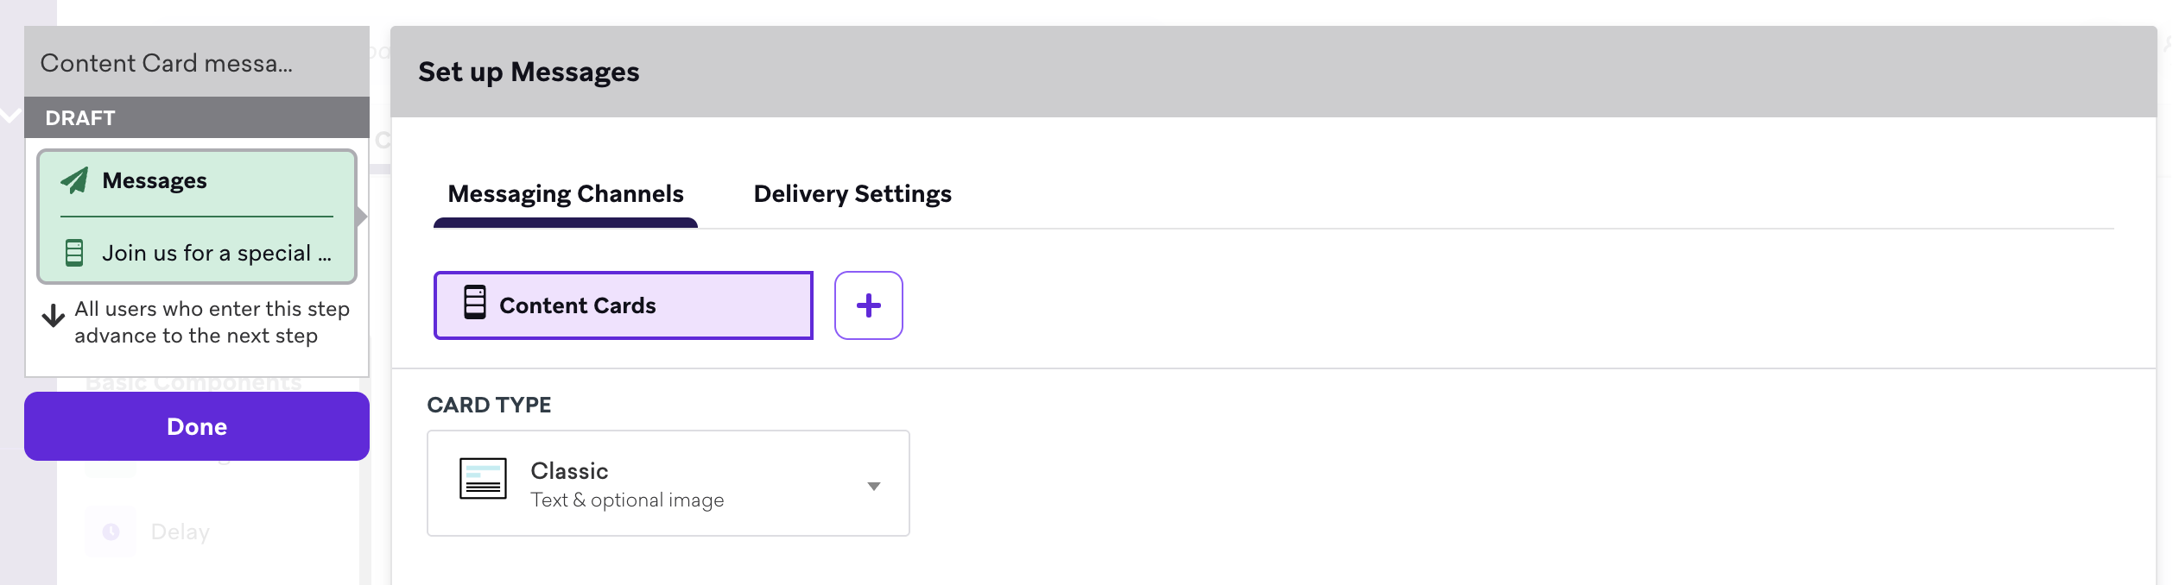The height and width of the screenshot is (585, 2173).
Task: Click the down arrow advance-step icon
Action: click(x=54, y=316)
